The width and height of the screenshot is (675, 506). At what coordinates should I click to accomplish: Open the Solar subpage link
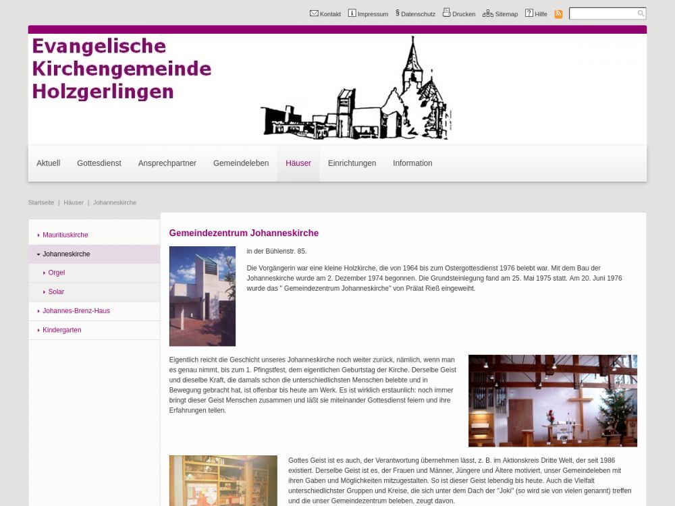pos(56,292)
